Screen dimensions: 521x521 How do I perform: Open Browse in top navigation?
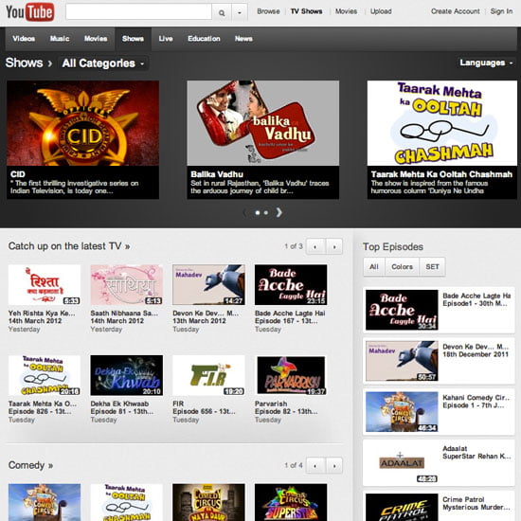click(x=268, y=11)
